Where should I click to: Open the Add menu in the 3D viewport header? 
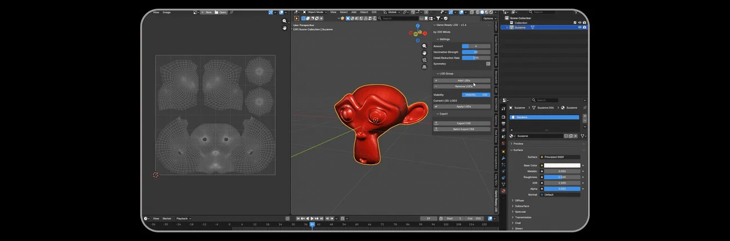click(354, 12)
